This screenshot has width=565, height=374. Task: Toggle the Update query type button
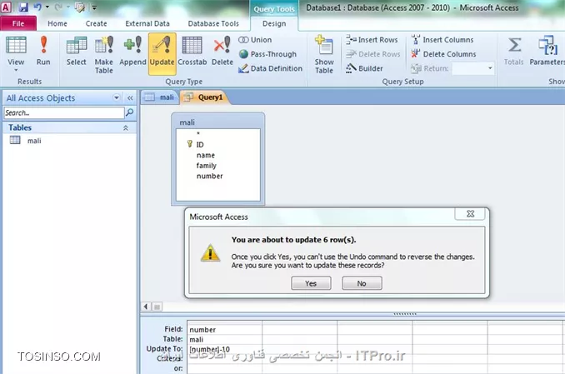click(x=162, y=51)
